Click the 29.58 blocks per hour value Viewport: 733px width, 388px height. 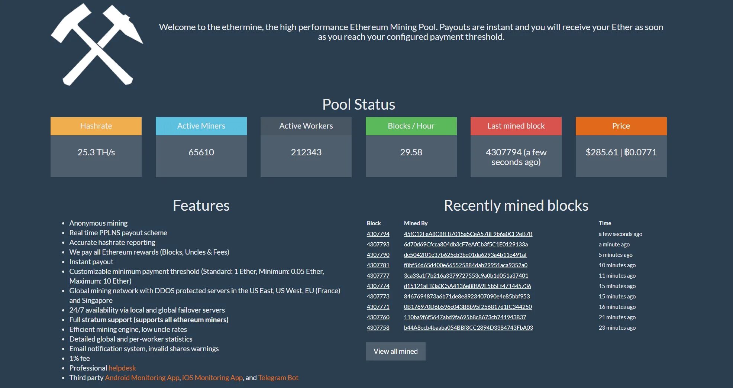(411, 152)
